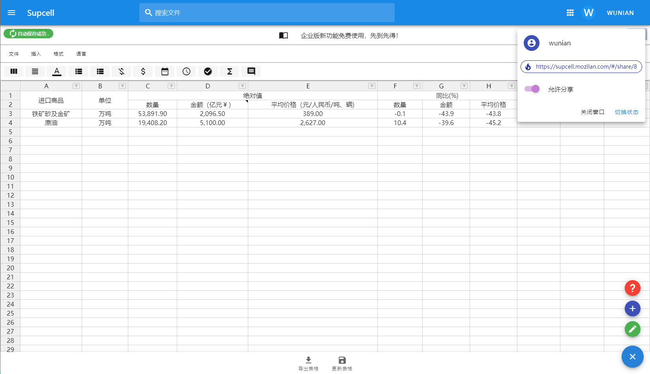Open the 格式 menu
650x374 pixels.
coord(58,54)
